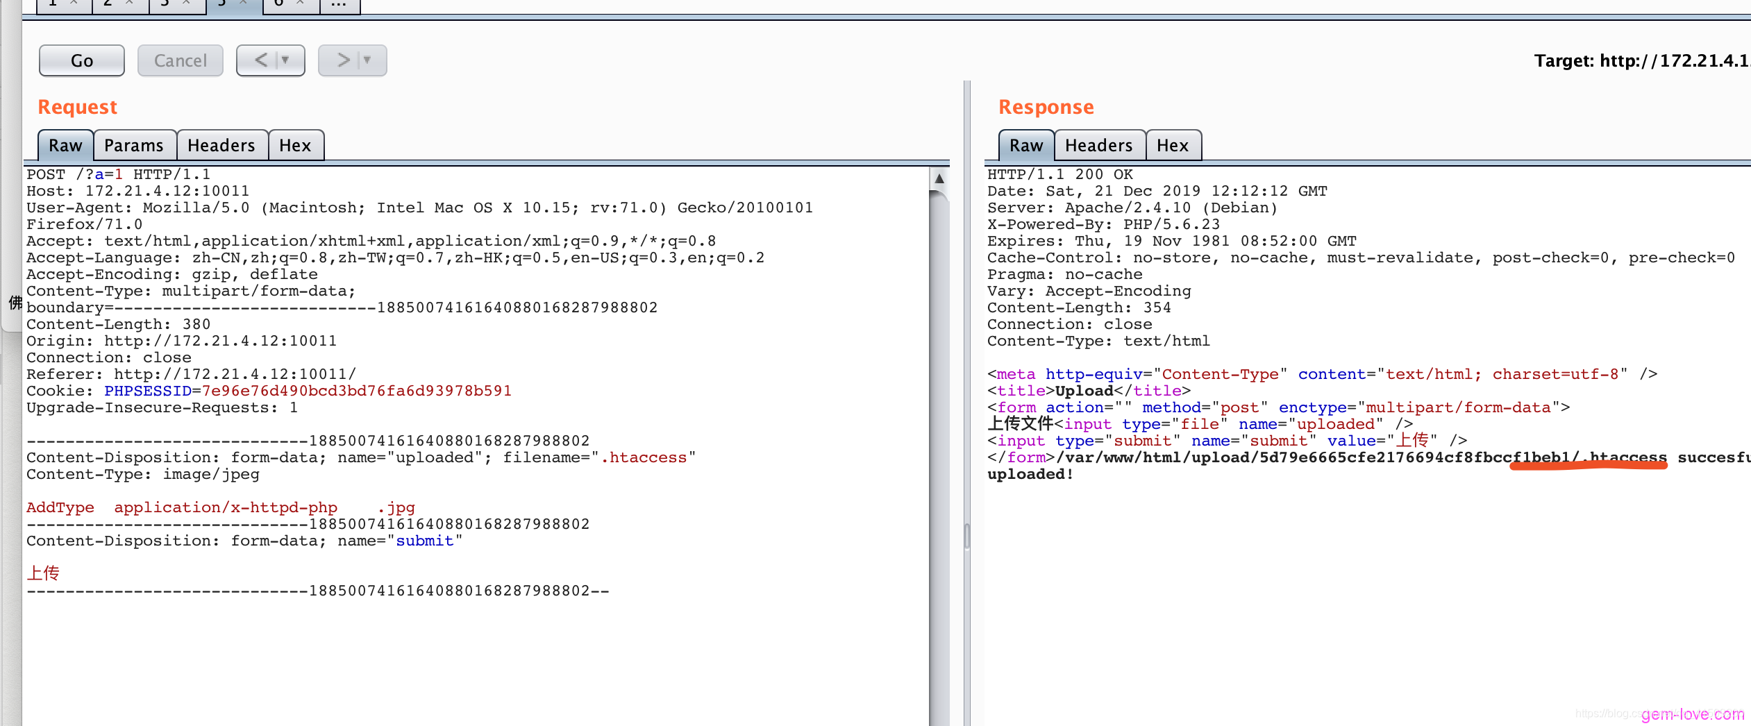Click the request pane vertical scrollbar thumb

coord(939,458)
